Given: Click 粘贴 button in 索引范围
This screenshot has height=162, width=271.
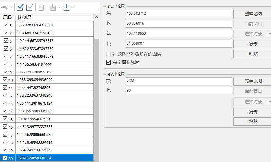Looking at the screenshot, I should pos(252,121).
